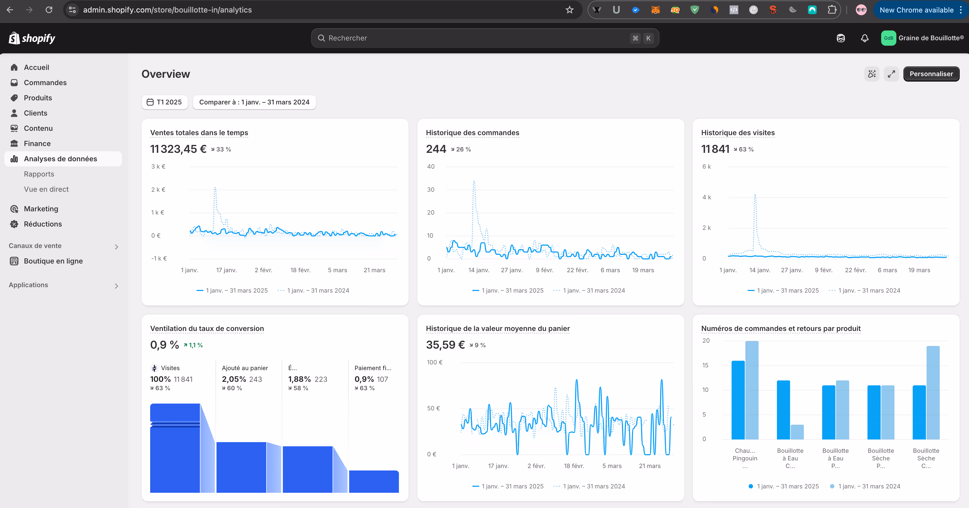The width and height of the screenshot is (969, 508).
Task: Bookmark page with the star icon
Action: pyautogui.click(x=569, y=10)
